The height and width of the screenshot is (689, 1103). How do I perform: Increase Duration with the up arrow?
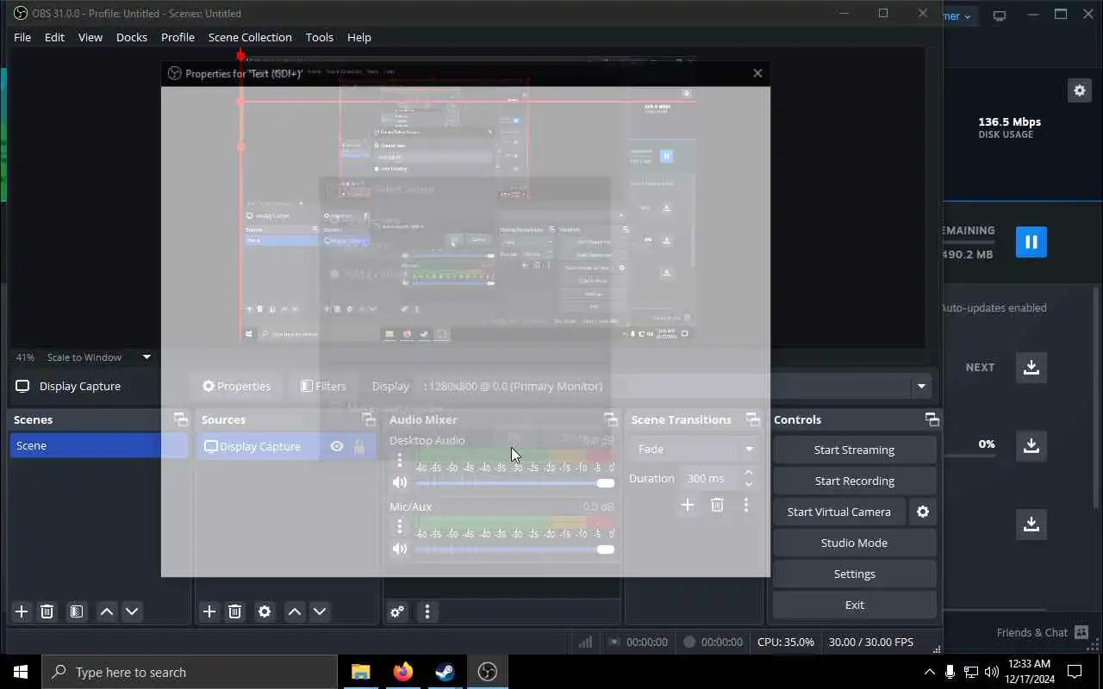(748, 473)
